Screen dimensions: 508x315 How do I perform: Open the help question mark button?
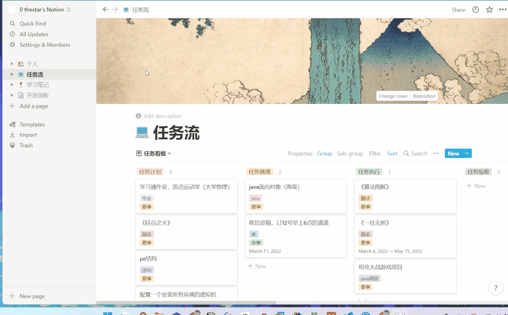[496, 288]
